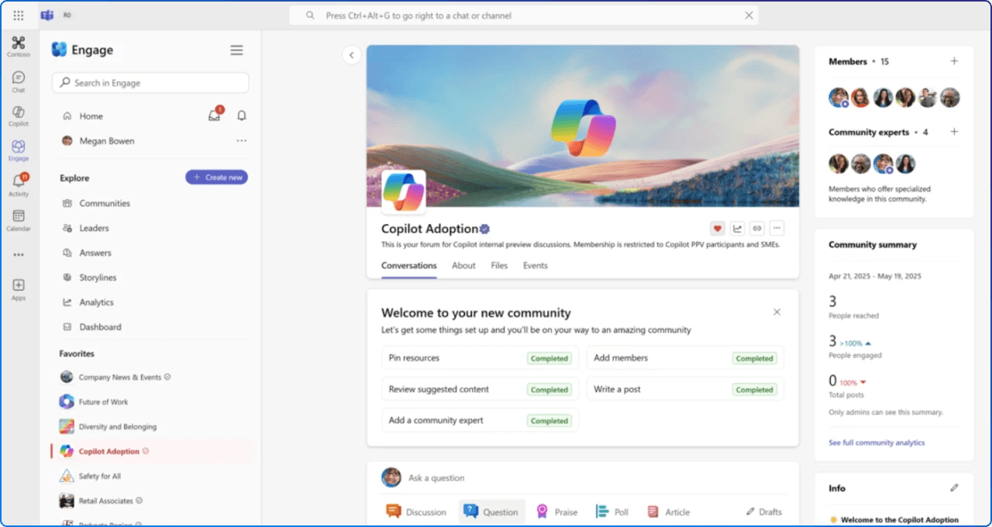
Task: Open Chat in the Teams rail
Action: click(x=19, y=81)
